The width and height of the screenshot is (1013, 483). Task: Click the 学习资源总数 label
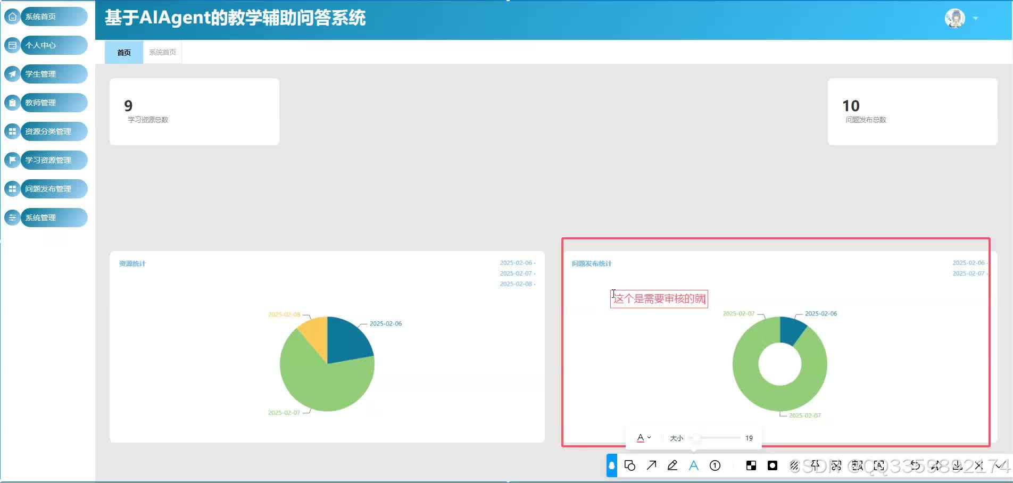pos(148,120)
